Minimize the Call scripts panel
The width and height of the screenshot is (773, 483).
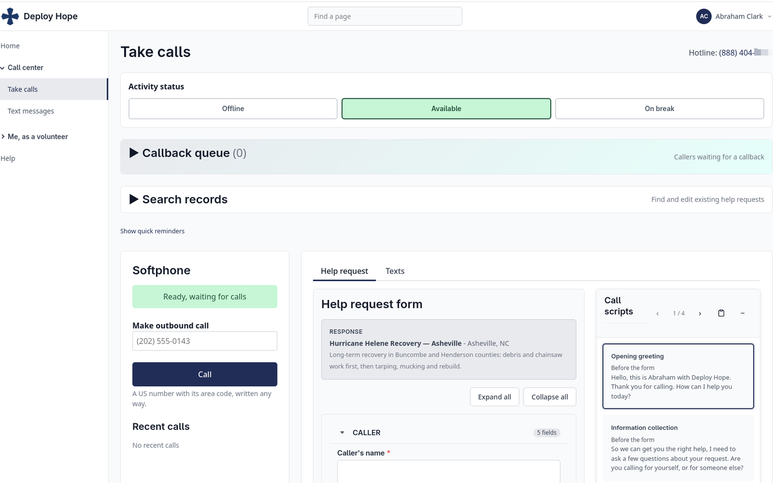[742, 313]
